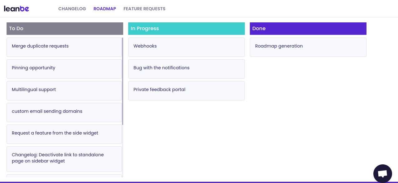Viewport: 398px width, 183px height.
Task: Open the Webhooks card
Action: coord(187,47)
